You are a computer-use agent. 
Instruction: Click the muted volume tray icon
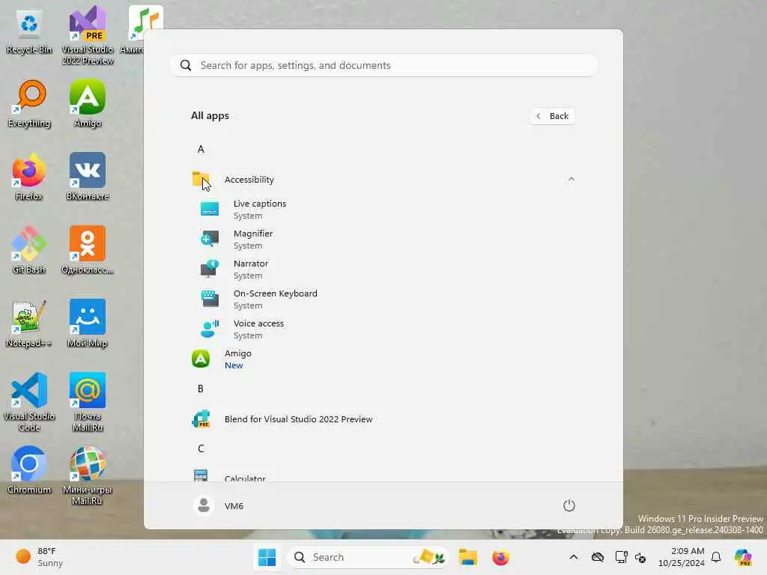tap(640, 557)
